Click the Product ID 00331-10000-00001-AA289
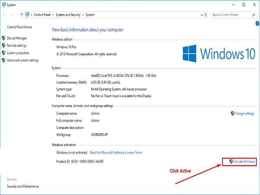Image resolution: width=260 pixels, height=195 pixels. point(80,162)
